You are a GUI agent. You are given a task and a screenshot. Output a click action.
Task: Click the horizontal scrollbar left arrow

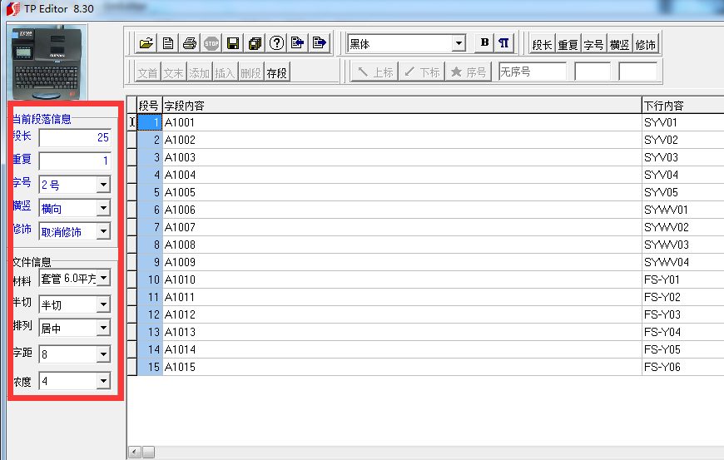click(133, 452)
